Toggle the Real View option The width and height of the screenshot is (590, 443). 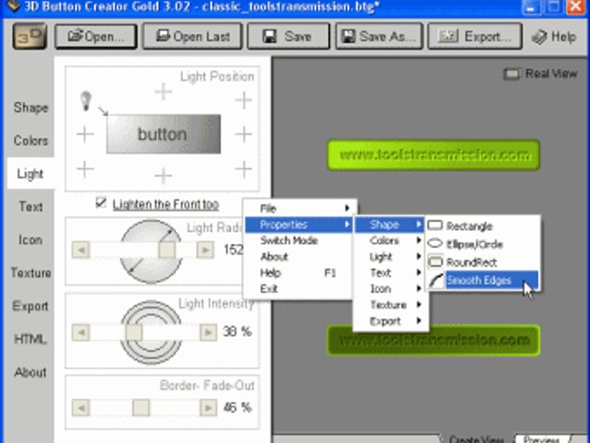(540, 74)
